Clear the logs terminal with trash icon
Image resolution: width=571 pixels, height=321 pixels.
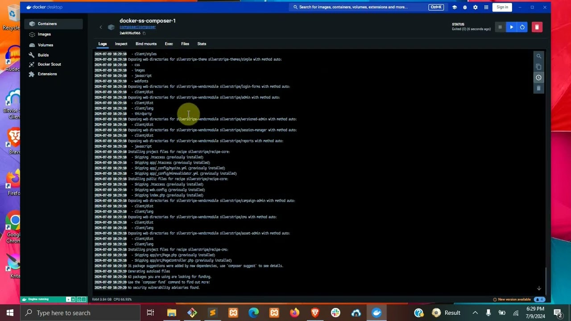(x=538, y=88)
